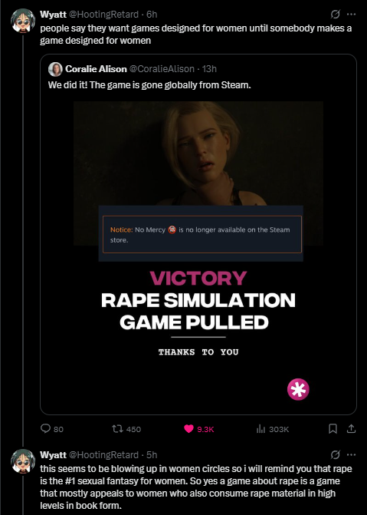Open the Grok icon on the first tweet
This screenshot has width=367, height=515.
[x=335, y=14]
